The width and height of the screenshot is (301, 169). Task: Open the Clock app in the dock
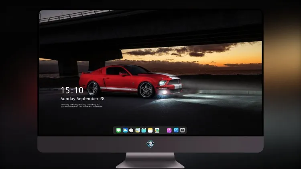(131, 130)
